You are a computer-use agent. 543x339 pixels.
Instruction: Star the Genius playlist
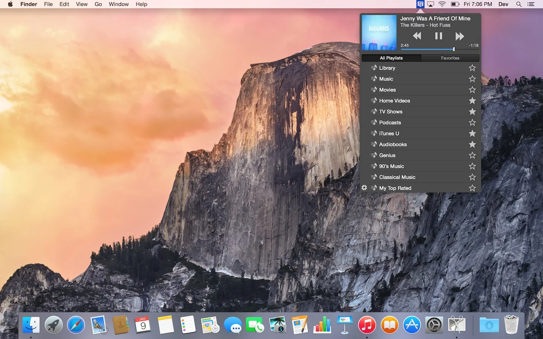coord(472,155)
